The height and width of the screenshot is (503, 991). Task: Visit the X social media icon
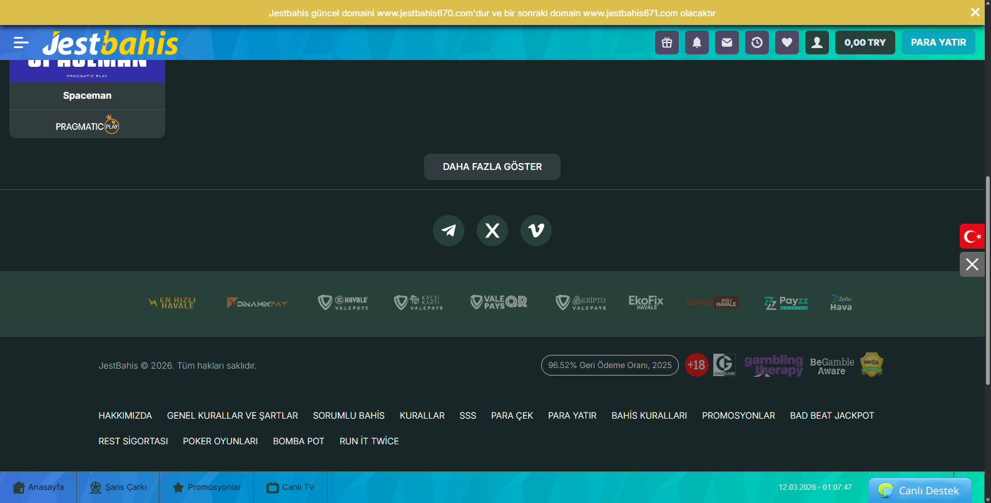pyautogui.click(x=492, y=231)
